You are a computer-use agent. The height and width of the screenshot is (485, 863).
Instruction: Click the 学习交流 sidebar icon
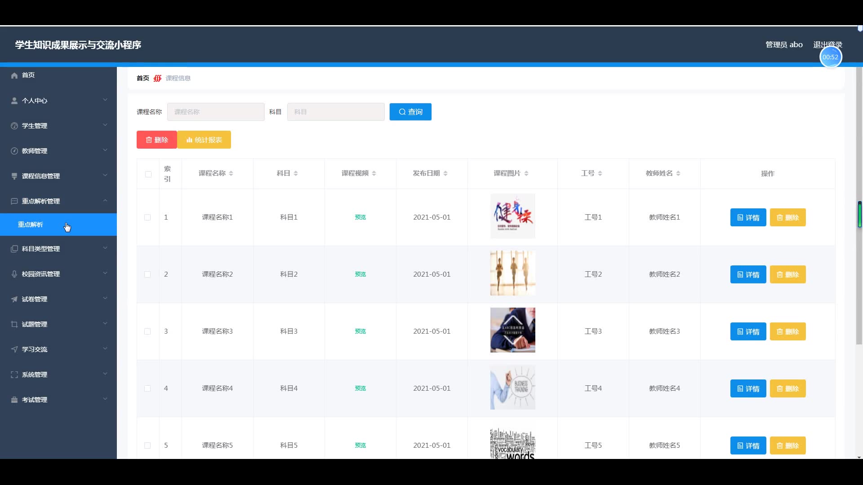(14, 349)
